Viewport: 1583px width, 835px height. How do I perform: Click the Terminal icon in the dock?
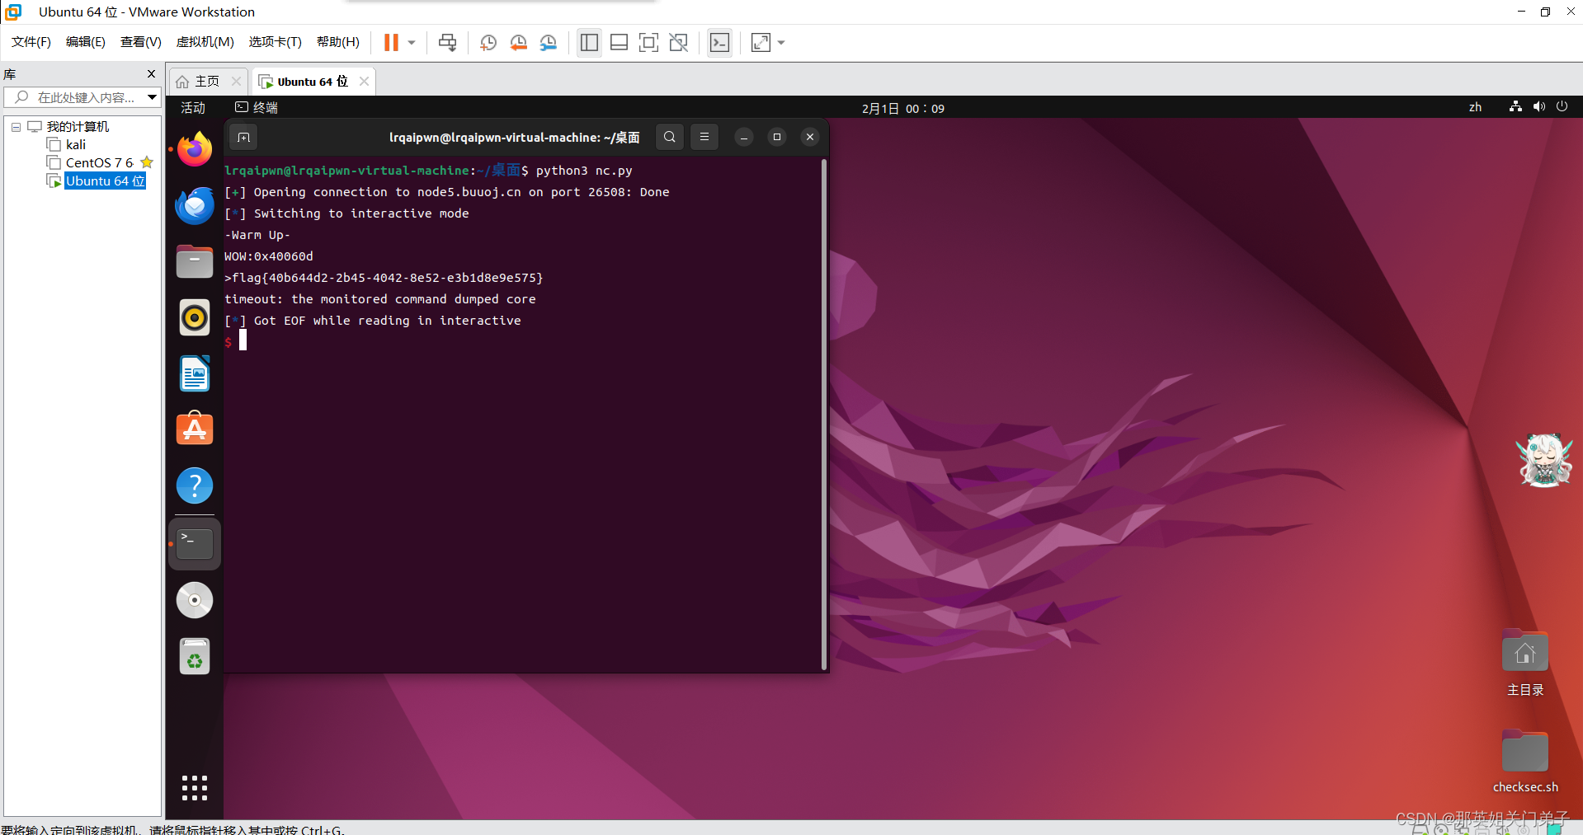pyautogui.click(x=195, y=544)
